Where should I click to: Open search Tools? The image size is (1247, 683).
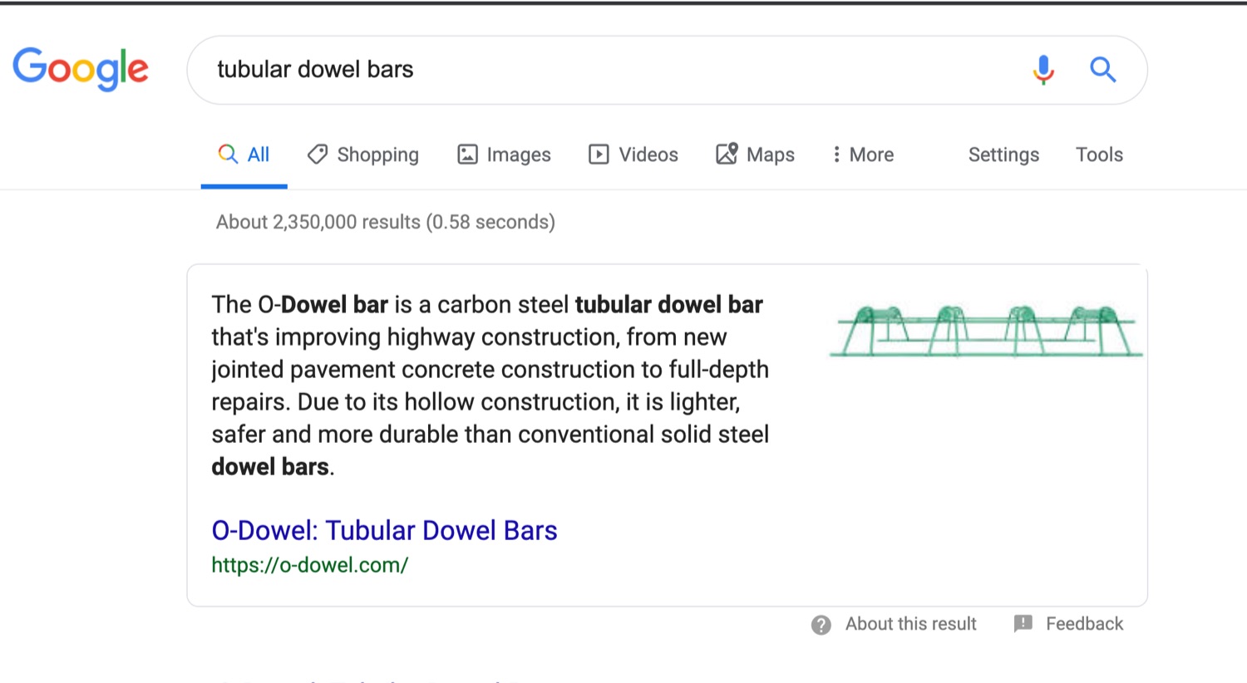(x=1099, y=155)
